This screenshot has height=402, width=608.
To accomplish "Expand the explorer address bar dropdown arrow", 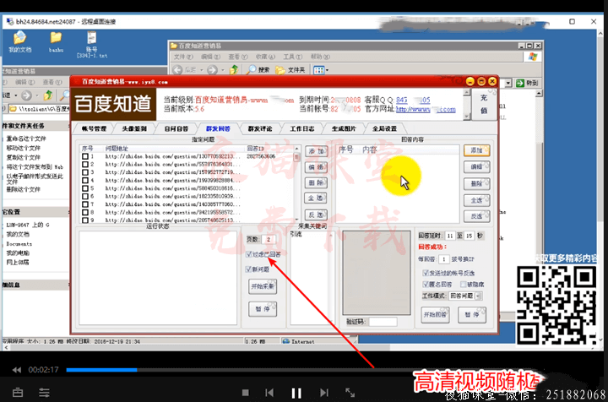I will point(508,83).
